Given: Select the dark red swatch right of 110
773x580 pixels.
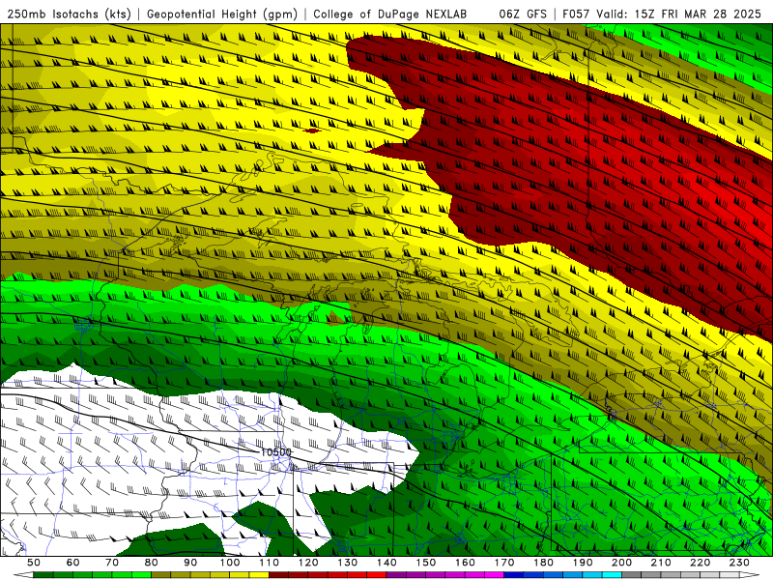Looking at the screenshot, I should (279, 575).
